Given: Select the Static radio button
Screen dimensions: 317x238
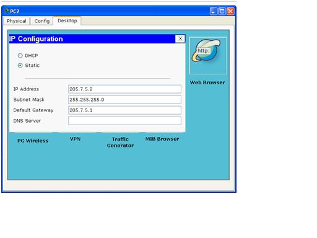Looking at the screenshot, I should tap(20, 66).
